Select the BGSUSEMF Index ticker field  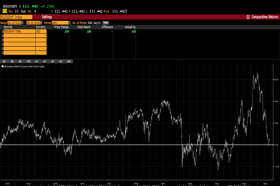tap(16, 17)
